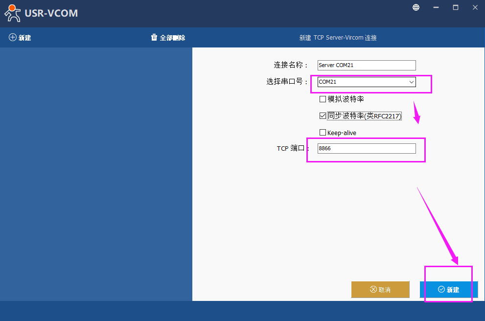Image resolution: width=485 pixels, height=321 pixels.
Task: Select the 新建 toolbar menu item
Action: pyautogui.click(x=24, y=38)
